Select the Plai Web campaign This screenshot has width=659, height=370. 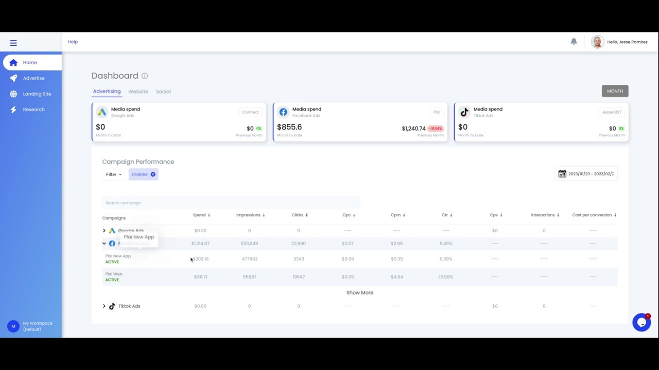(x=114, y=274)
